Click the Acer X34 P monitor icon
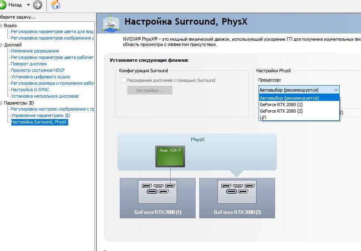361x251 pixels. (170, 156)
